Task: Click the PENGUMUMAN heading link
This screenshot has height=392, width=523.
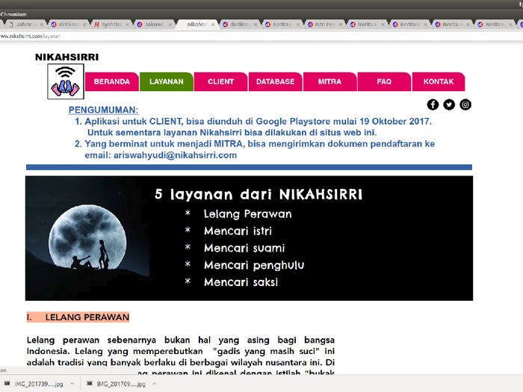Action: [103, 110]
